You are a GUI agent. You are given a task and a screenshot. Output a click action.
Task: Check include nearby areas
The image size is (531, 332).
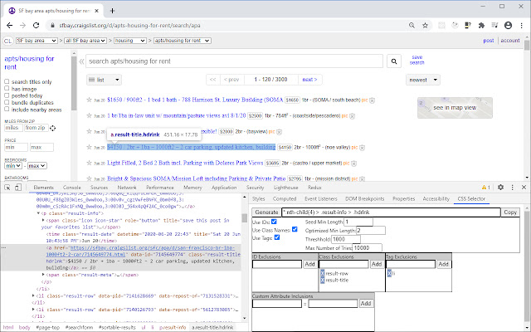7,110
